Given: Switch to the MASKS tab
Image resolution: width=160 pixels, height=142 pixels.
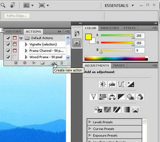Looking at the screenshot, I should click(119, 66).
